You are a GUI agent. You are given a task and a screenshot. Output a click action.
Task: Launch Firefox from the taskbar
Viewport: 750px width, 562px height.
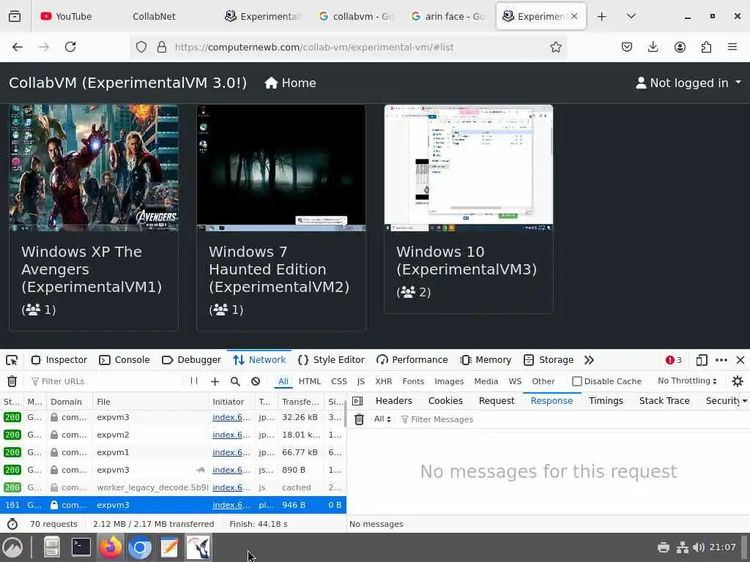click(x=111, y=547)
